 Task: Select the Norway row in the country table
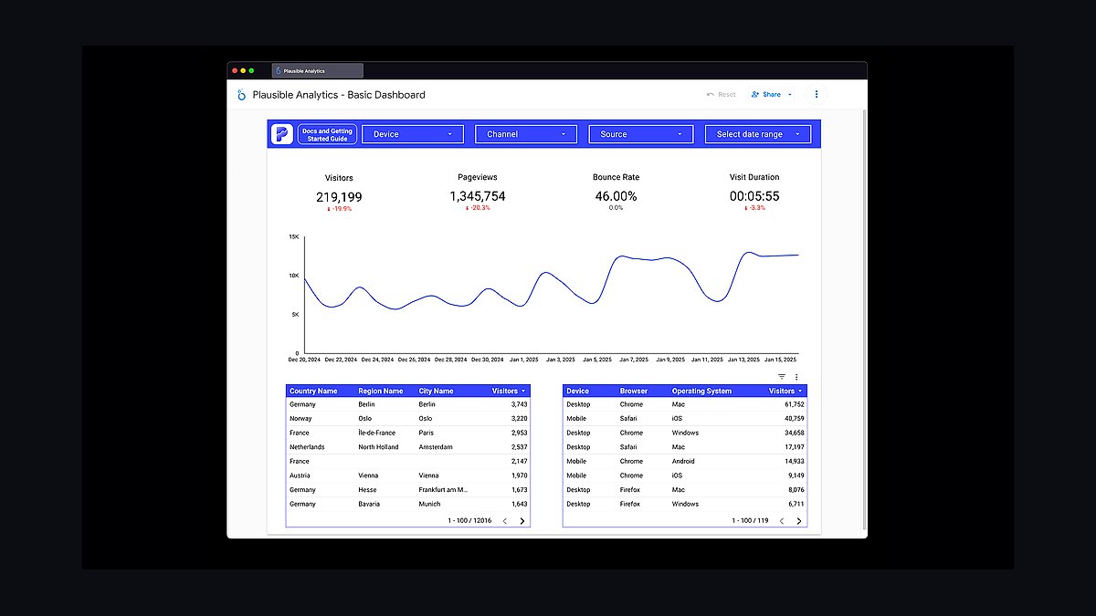click(408, 419)
